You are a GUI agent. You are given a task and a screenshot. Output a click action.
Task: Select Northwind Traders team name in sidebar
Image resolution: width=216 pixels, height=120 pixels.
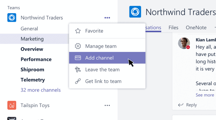(42, 18)
